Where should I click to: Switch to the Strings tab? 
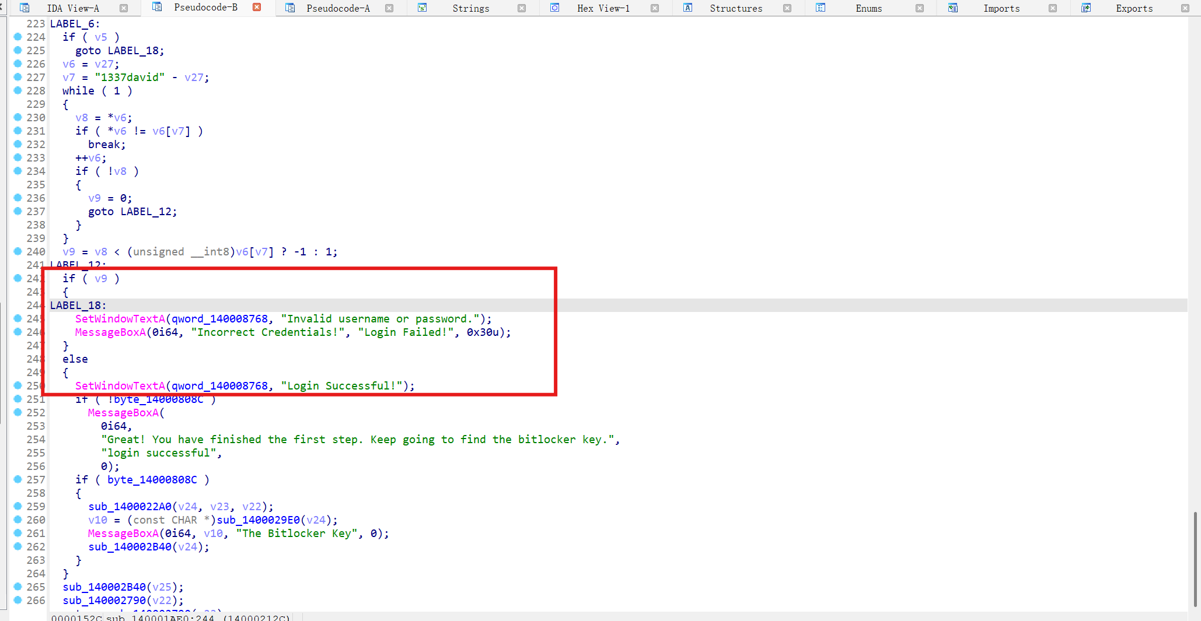471,8
